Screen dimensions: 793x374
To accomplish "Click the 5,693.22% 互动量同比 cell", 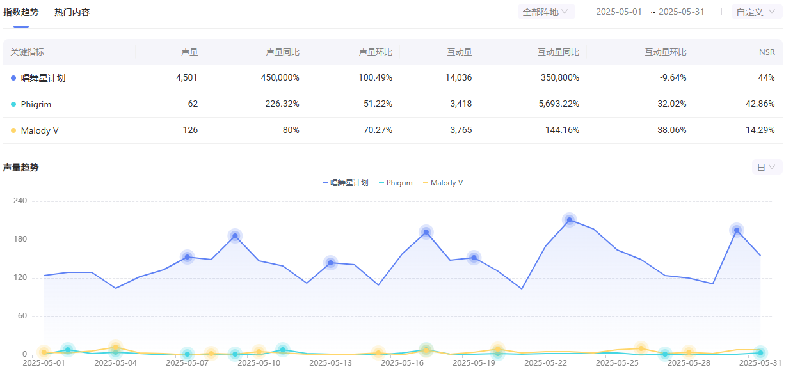I will (x=558, y=104).
